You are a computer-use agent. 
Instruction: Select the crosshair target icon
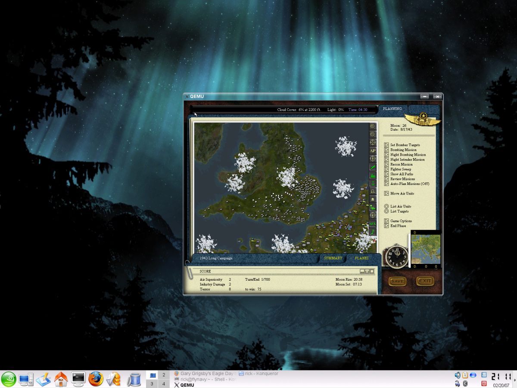click(373, 142)
